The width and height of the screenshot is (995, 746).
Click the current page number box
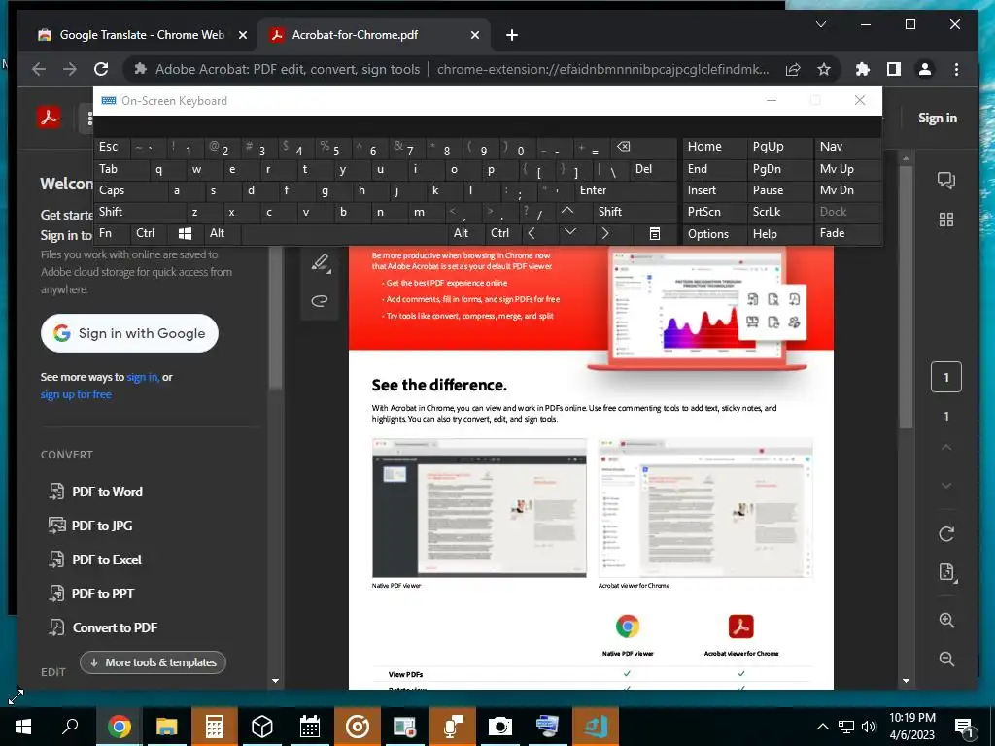946,378
